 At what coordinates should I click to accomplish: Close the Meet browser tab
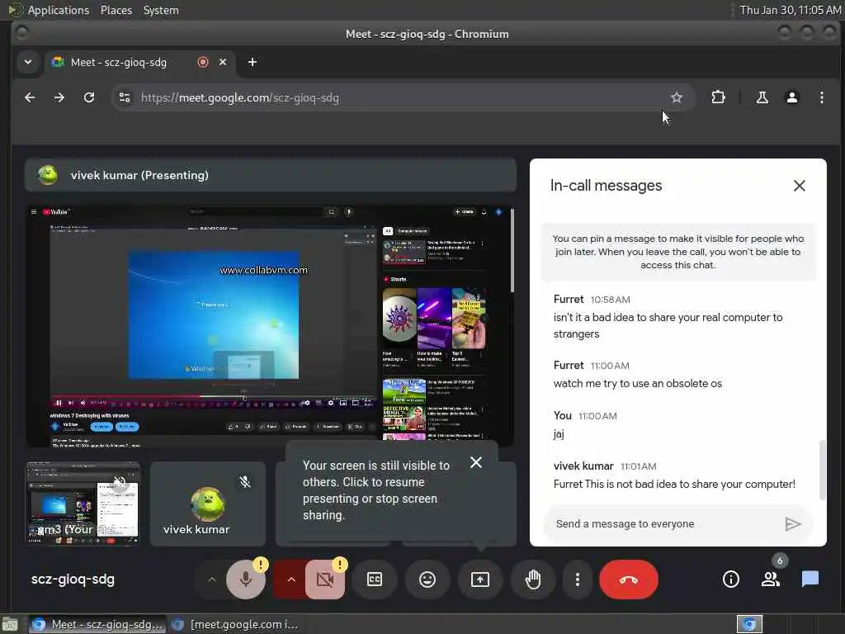pos(223,62)
